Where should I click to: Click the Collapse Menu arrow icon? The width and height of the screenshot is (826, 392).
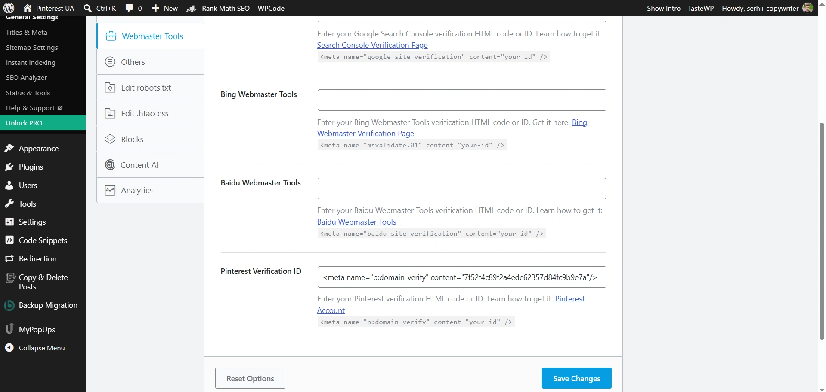[9, 348]
